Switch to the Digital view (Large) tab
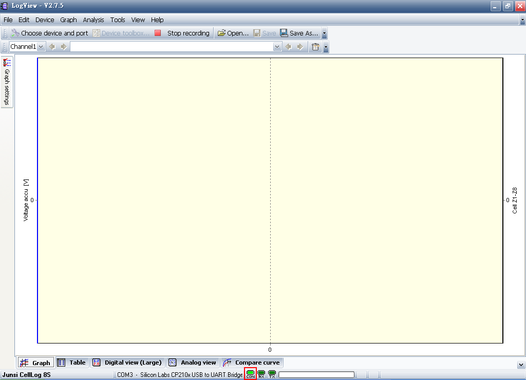The width and height of the screenshot is (526, 380). pos(127,363)
